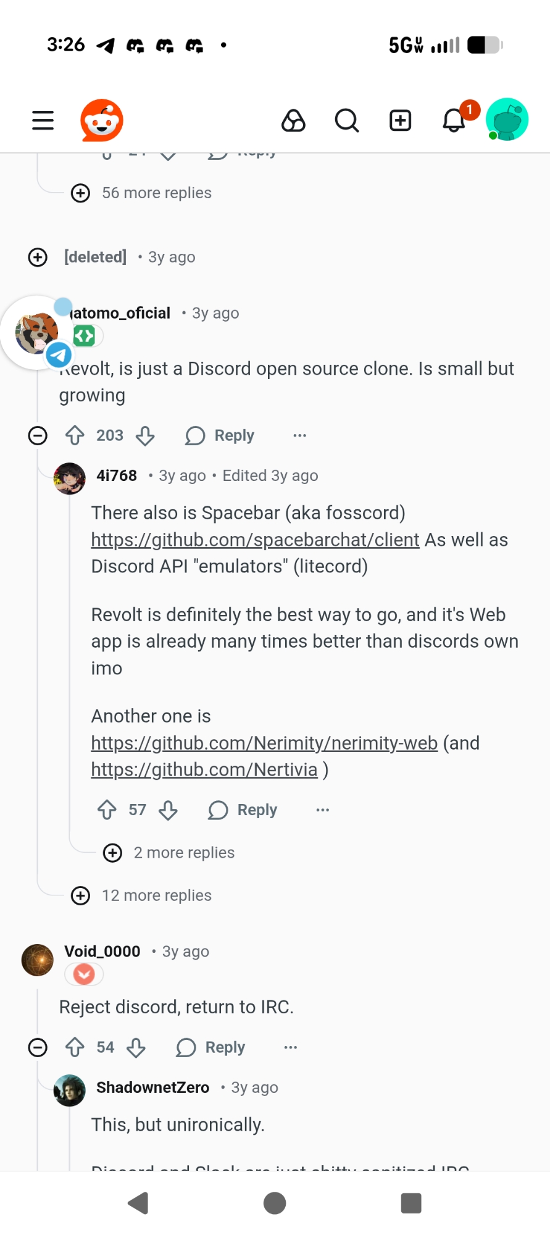550x1235 pixels.
Task: Open the spacebarchat/client GitHub link
Action: coord(255,540)
